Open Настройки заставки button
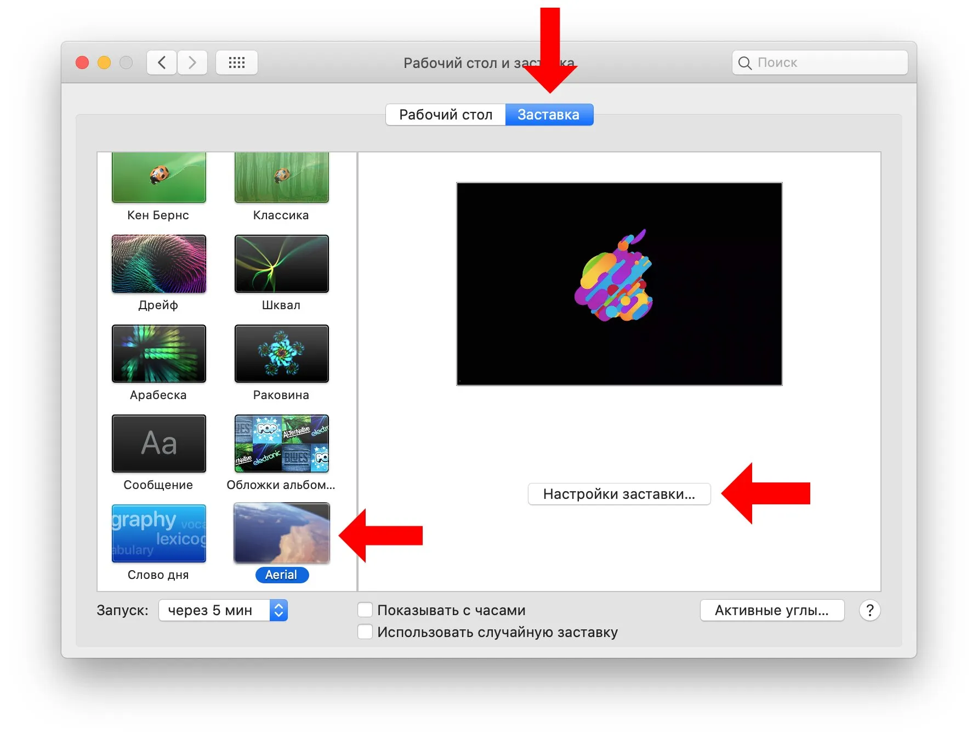This screenshot has height=739, width=978. click(619, 494)
